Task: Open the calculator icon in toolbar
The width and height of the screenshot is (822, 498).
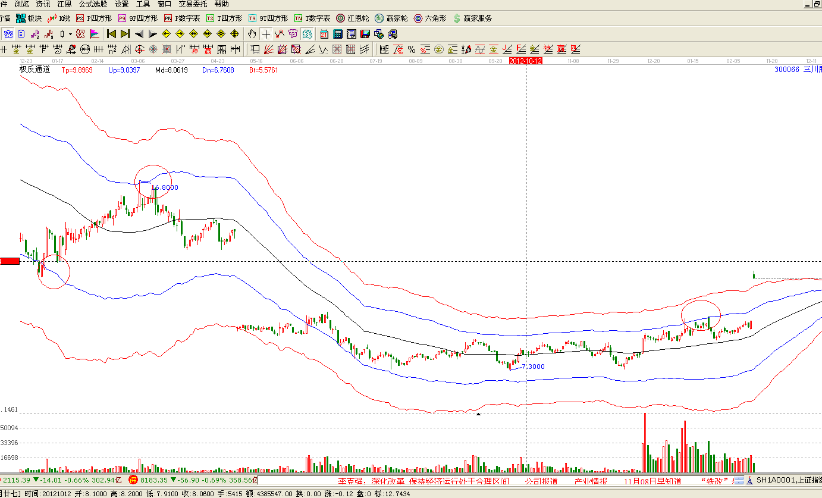Action: click(337, 34)
